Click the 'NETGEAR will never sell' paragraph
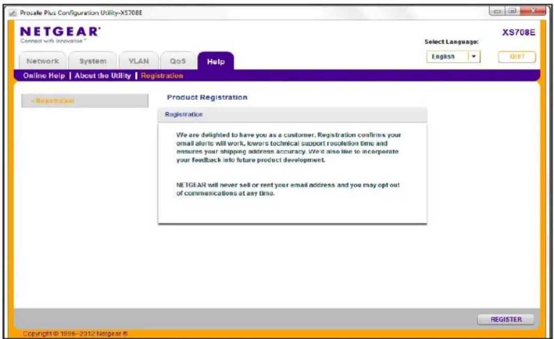 pos(287,189)
